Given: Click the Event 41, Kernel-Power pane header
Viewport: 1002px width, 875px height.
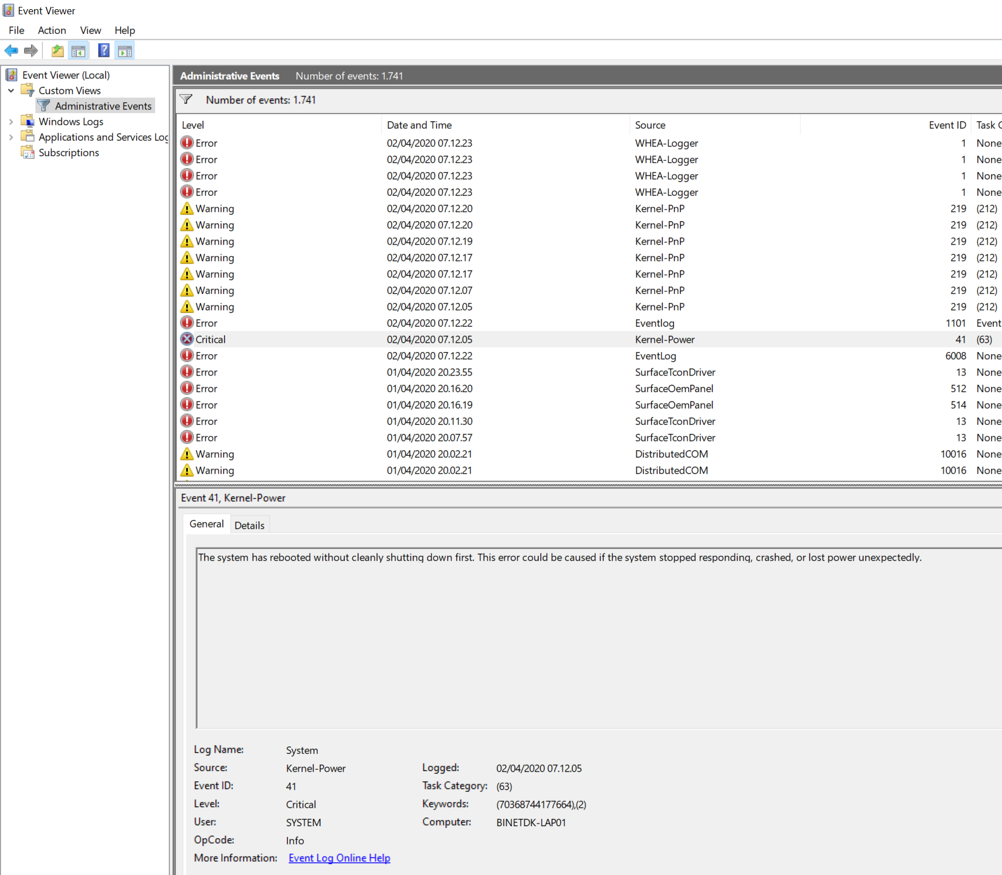Looking at the screenshot, I should click(x=233, y=498).
